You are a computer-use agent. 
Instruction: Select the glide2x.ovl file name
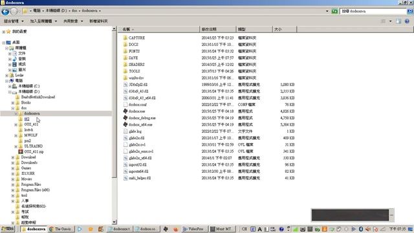pyautogui.click(x=137, y=145)
